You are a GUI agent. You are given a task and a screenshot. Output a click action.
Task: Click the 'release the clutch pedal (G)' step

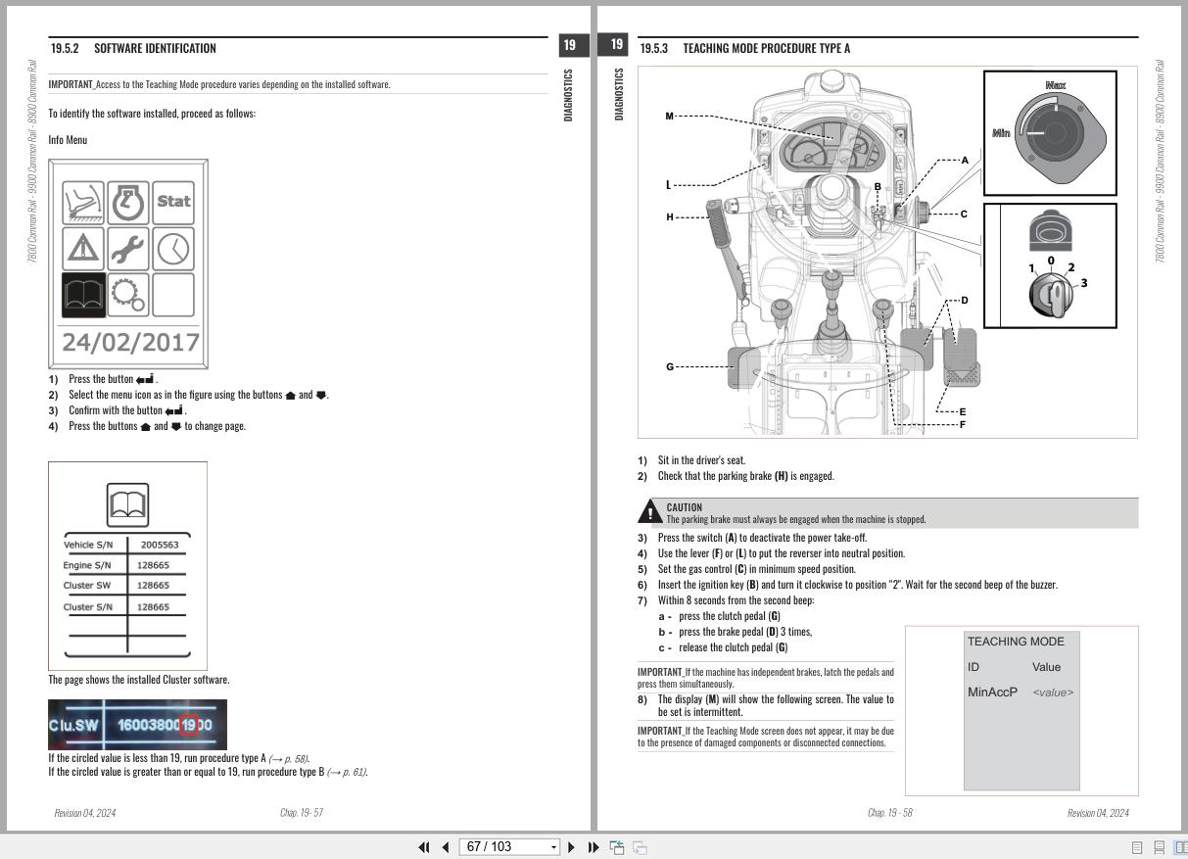click(723, 647)
